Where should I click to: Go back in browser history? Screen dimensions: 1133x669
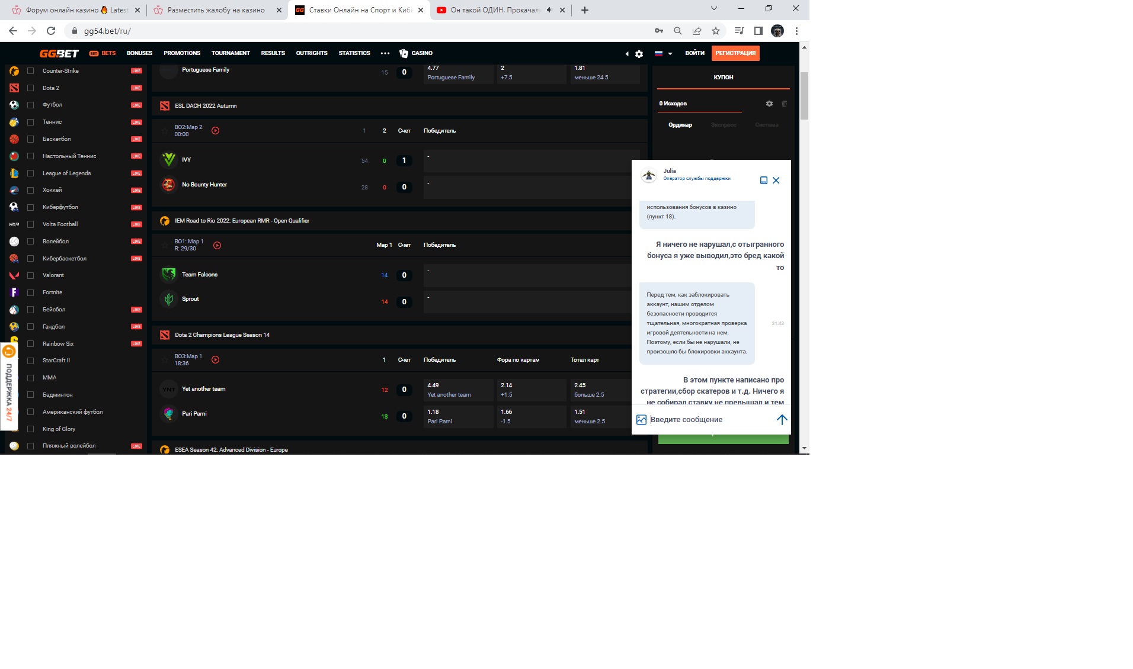click(13, 31)
